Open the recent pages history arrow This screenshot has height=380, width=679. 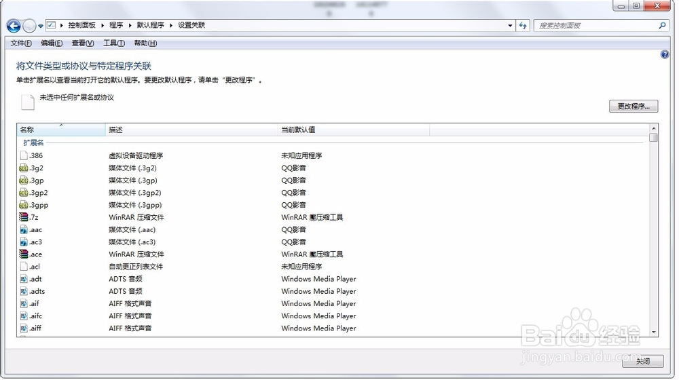(41, 26)
